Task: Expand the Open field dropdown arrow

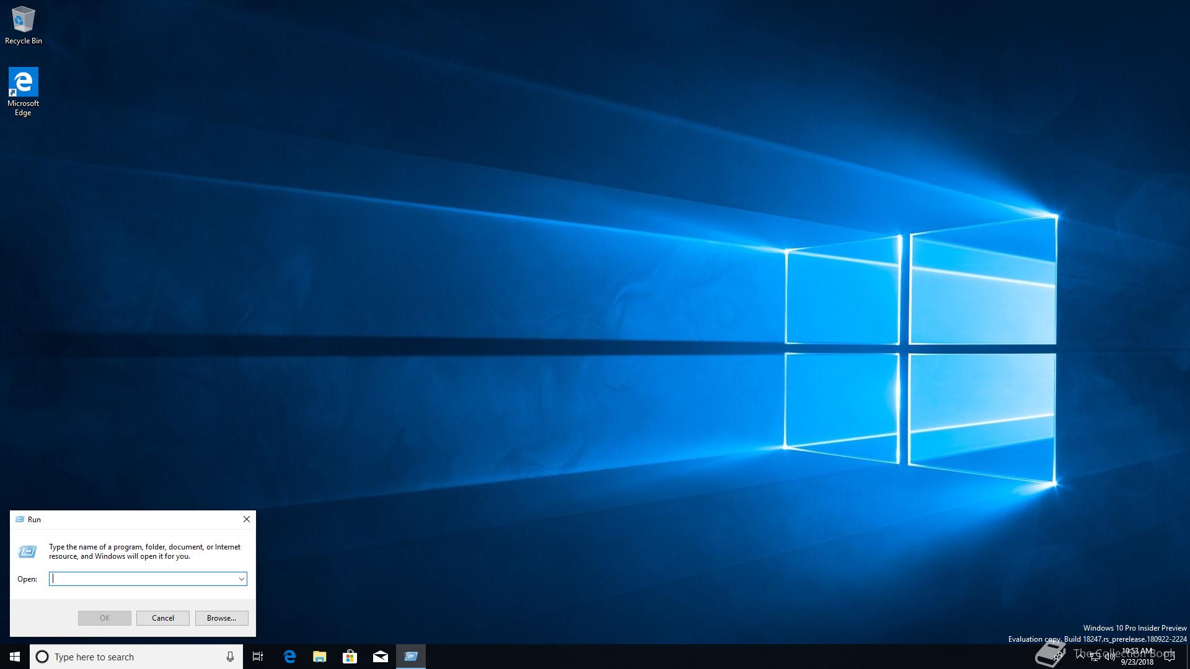Action: (241, 579)
